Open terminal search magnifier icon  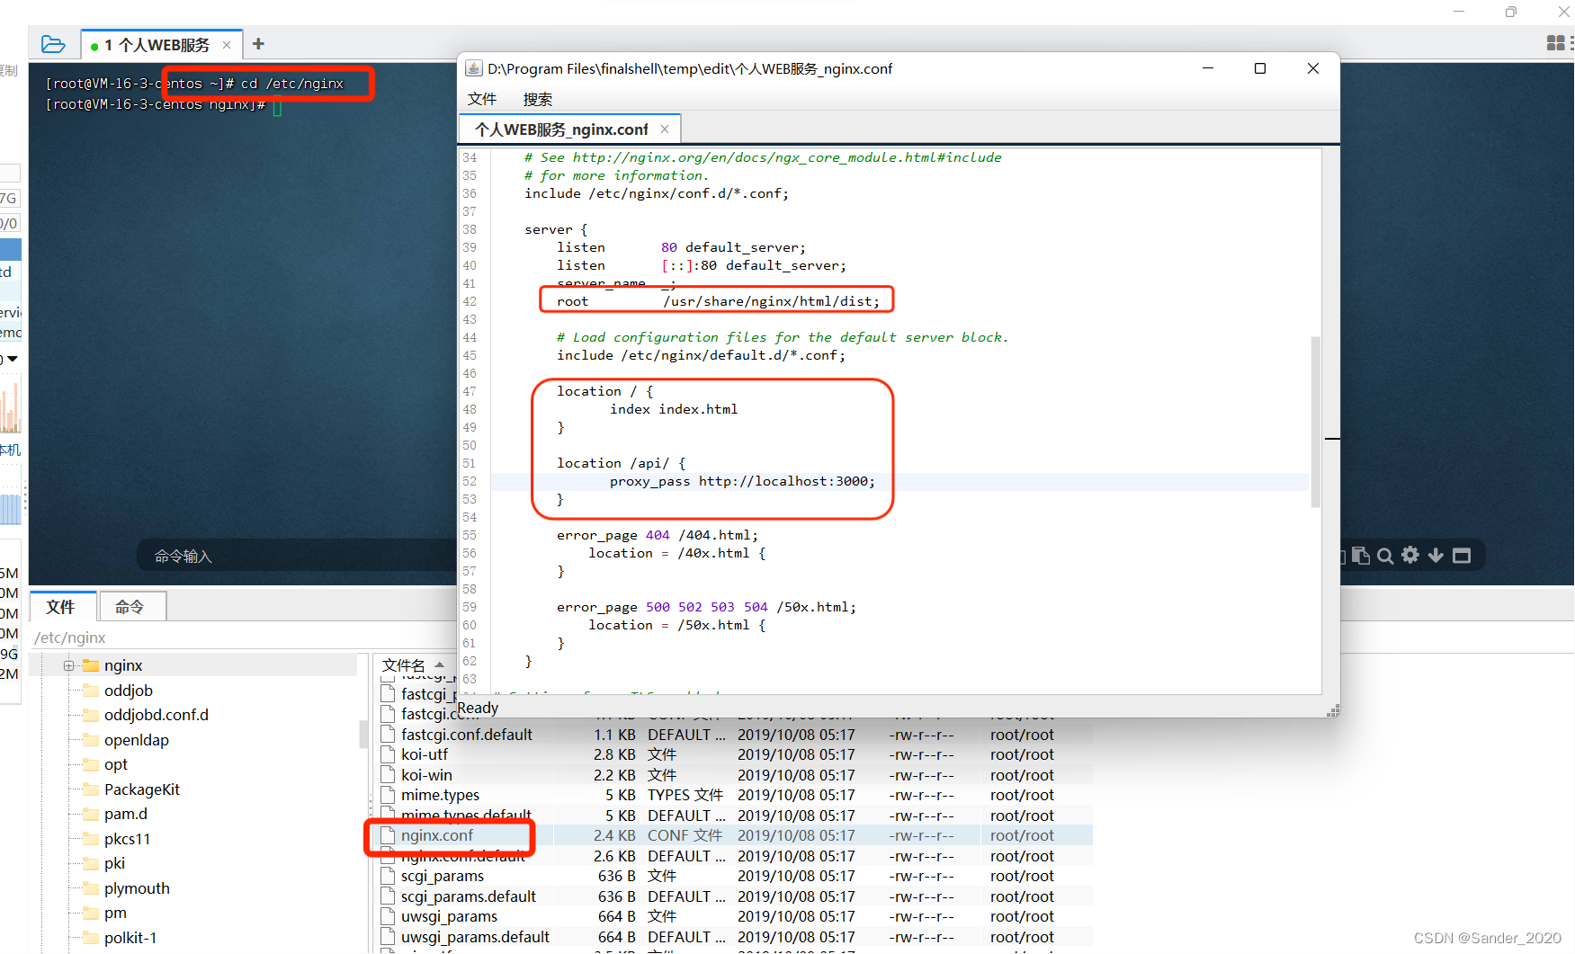tap(1385, 556)
